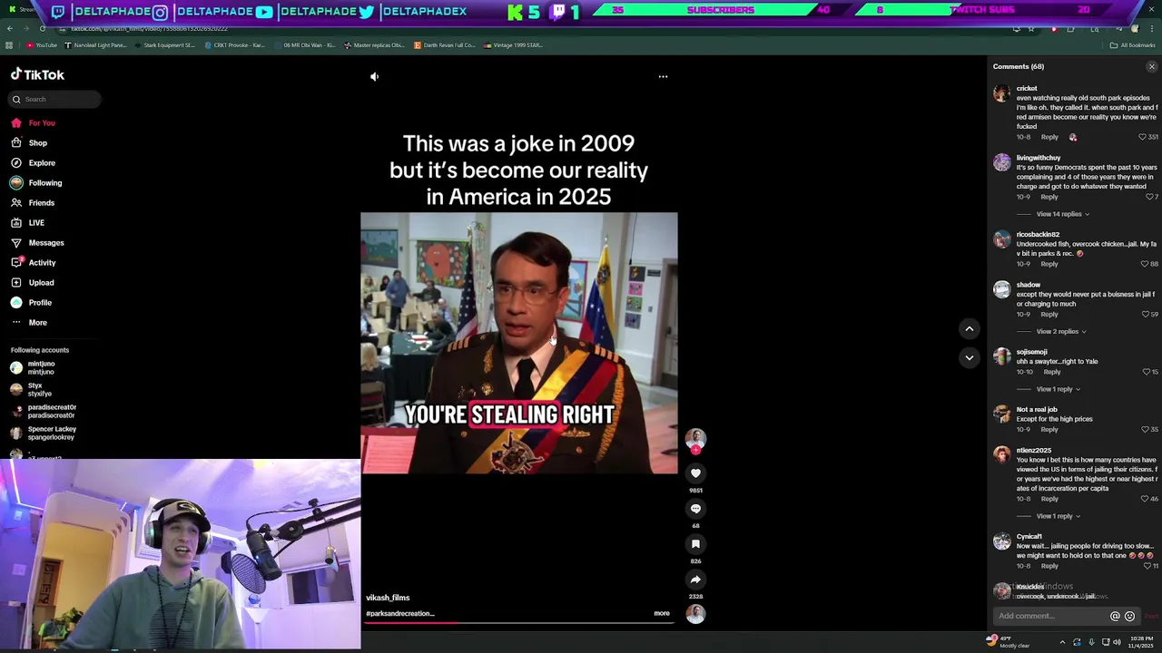Like the video with heart icon
The image size is (1162, 653).
tap(695, 473)
